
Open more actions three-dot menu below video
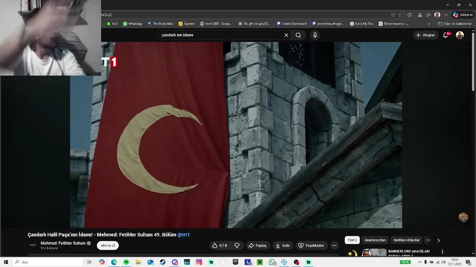[x=334, y=245]
